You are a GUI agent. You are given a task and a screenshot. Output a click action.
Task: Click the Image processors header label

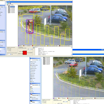pos(35,95)
